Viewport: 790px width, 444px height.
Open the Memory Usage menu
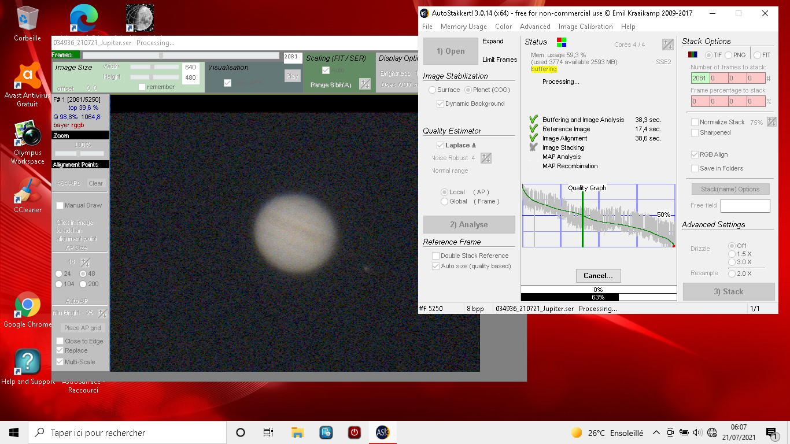463,27
